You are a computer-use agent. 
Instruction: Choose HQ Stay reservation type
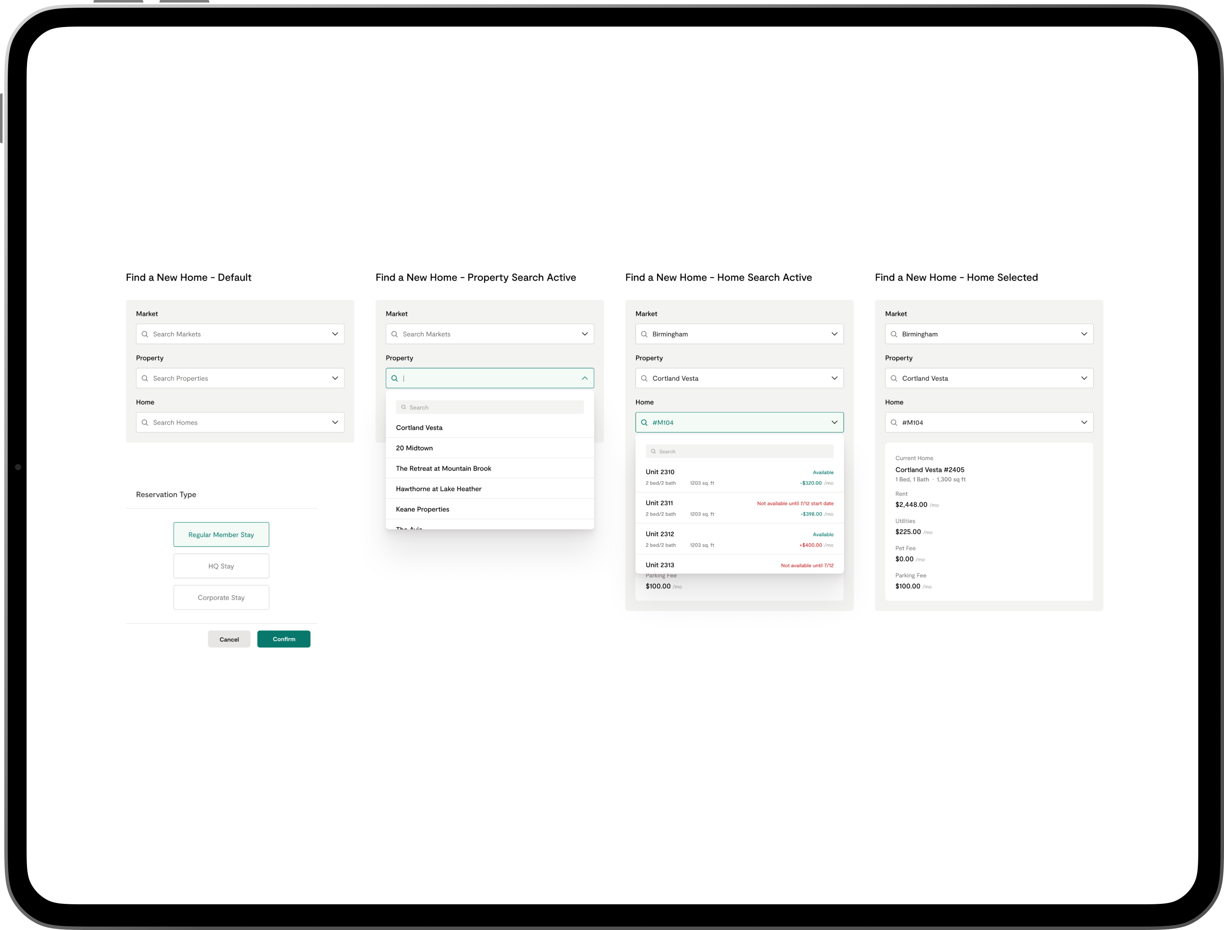[221, 566]
